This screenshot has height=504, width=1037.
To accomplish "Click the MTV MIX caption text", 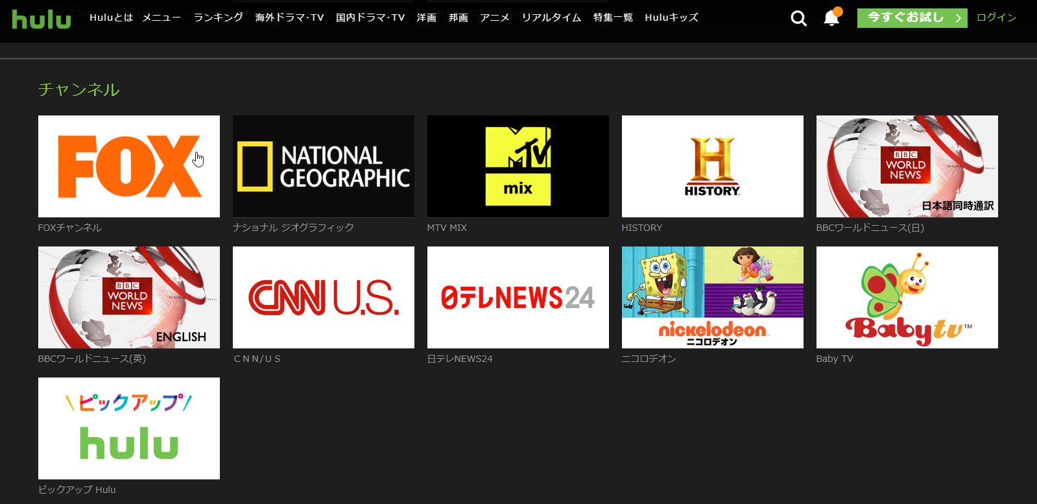I will (x=447, y=228).
